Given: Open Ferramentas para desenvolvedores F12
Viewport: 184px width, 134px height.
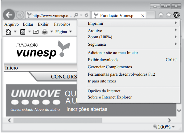Looking at the screenshot, I should pos(129,74).
